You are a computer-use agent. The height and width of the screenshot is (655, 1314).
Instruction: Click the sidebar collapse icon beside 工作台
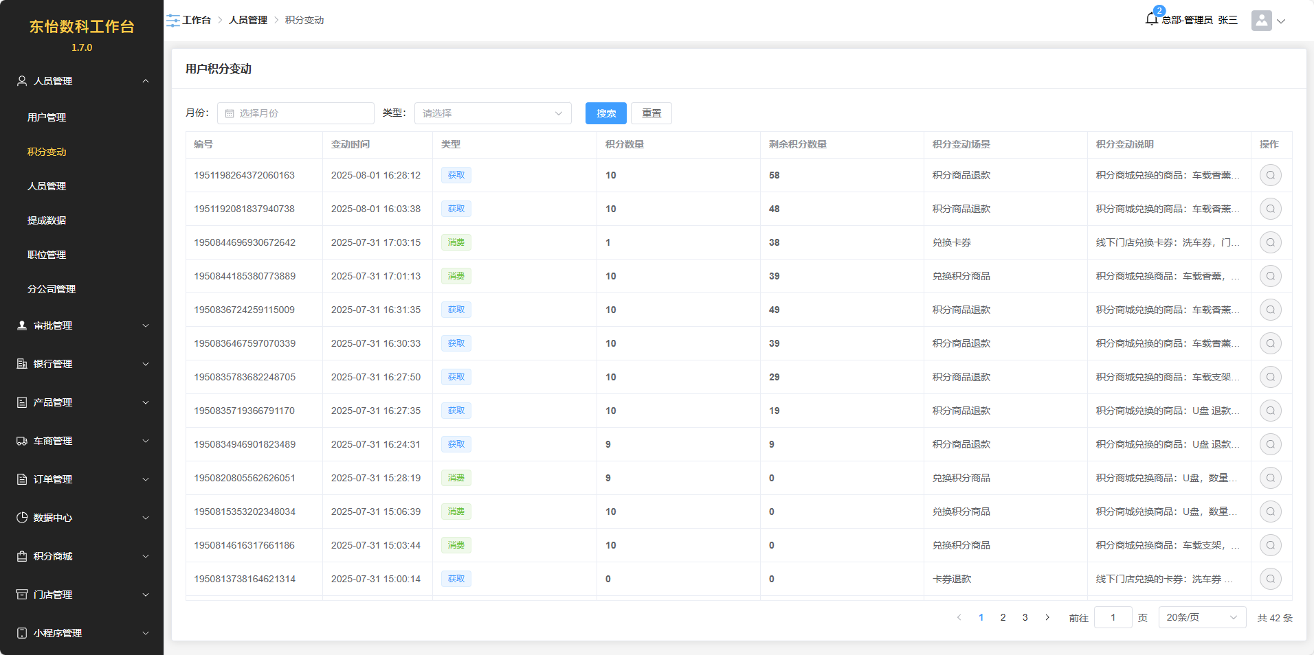[x=173, y=21]
